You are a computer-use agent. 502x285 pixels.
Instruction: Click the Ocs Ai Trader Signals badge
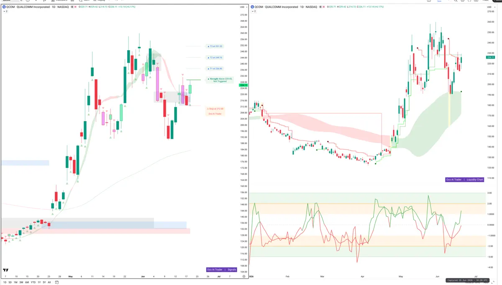tap(222, 270)
